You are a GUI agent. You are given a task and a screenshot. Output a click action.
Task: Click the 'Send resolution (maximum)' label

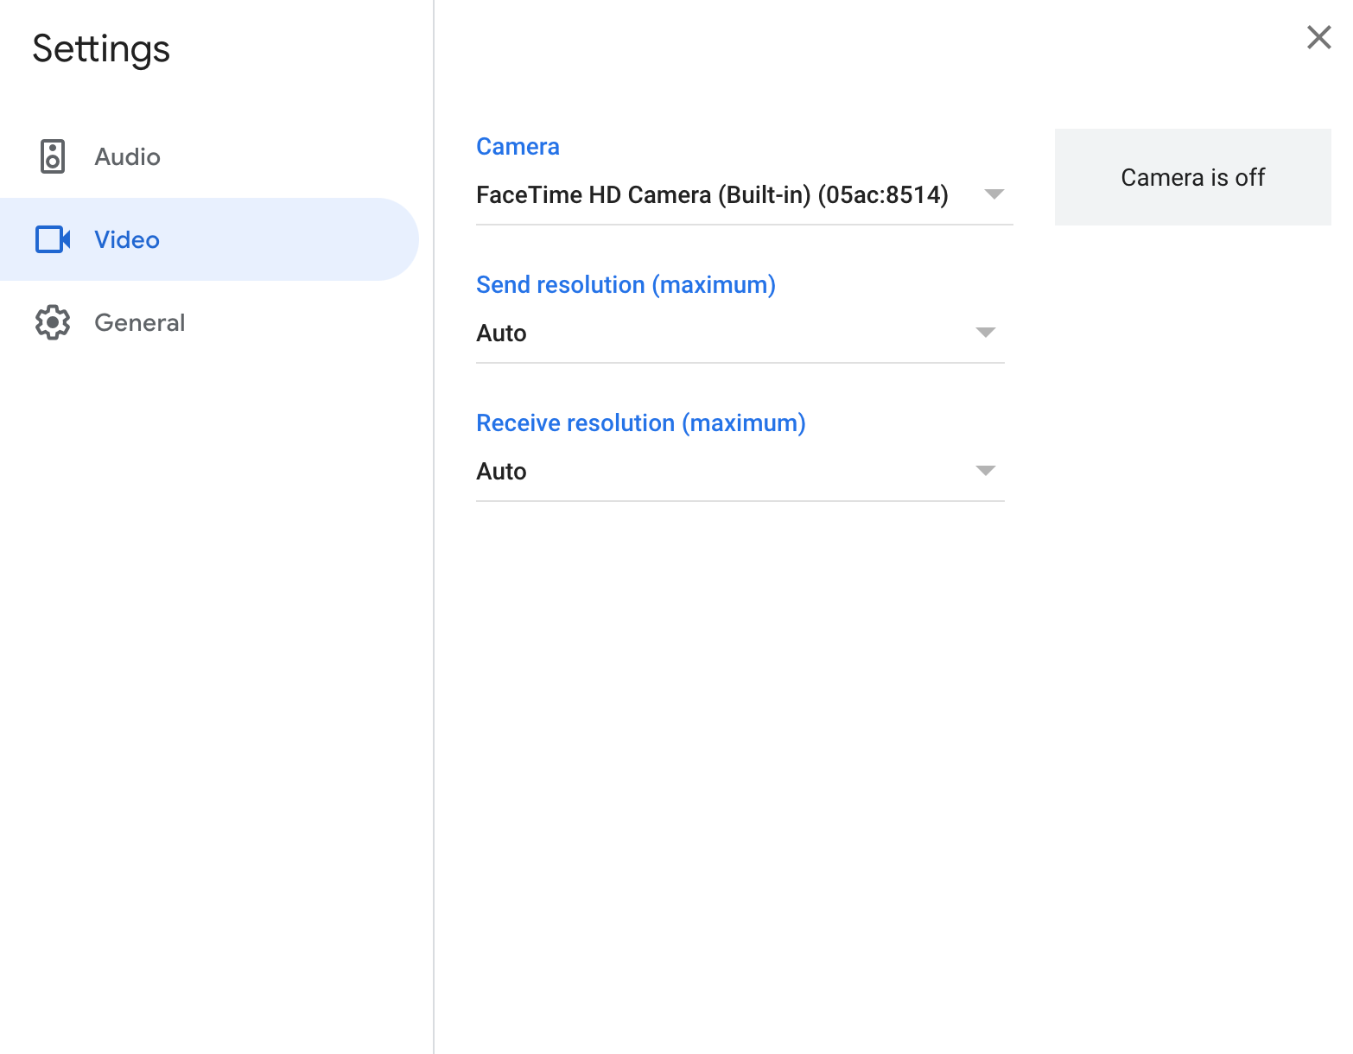(626, 284)
